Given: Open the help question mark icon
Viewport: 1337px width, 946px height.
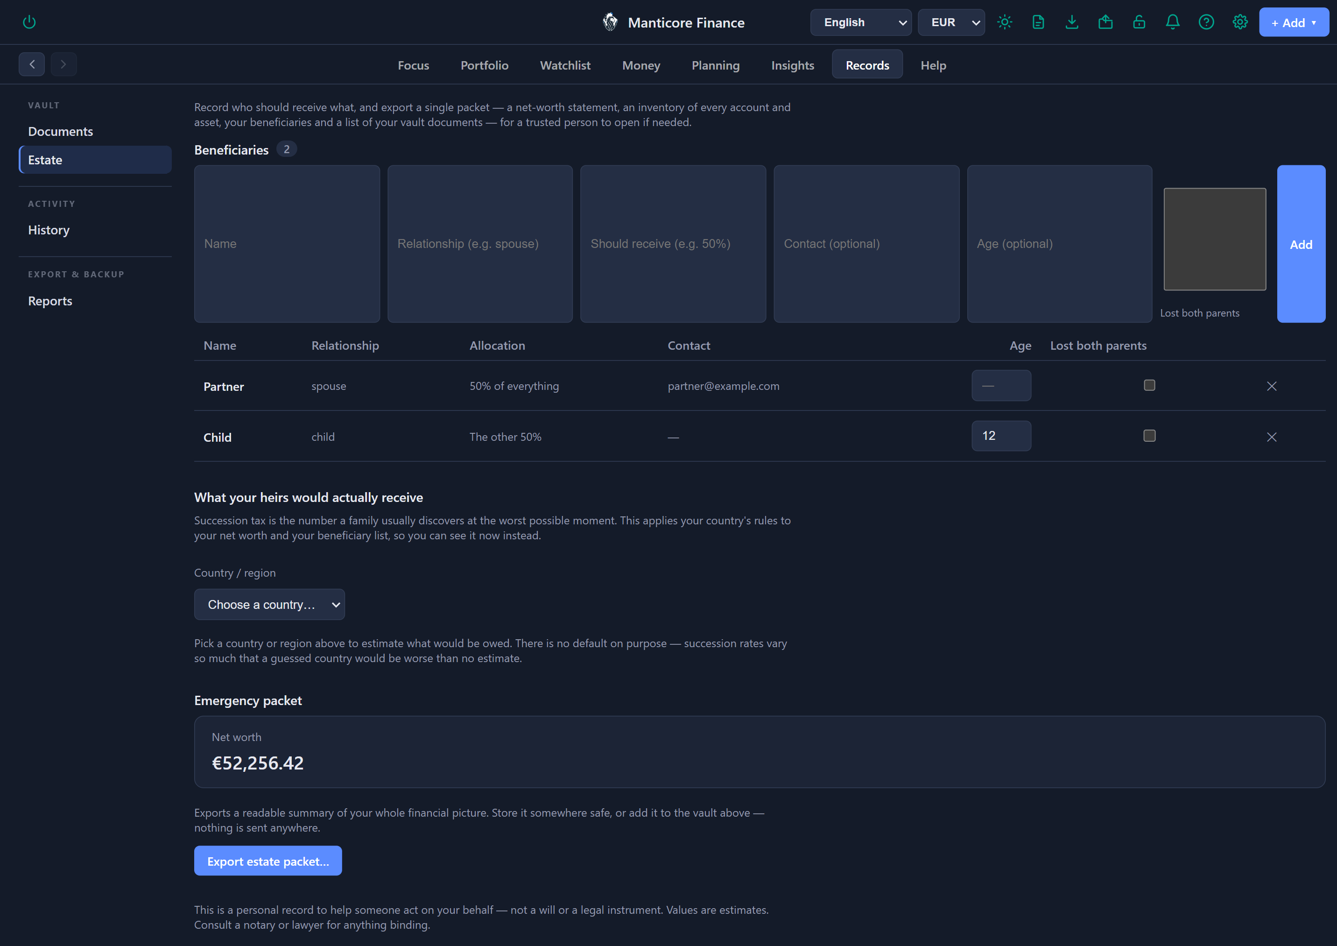Looking at the screenshot, I should 1207,22.
